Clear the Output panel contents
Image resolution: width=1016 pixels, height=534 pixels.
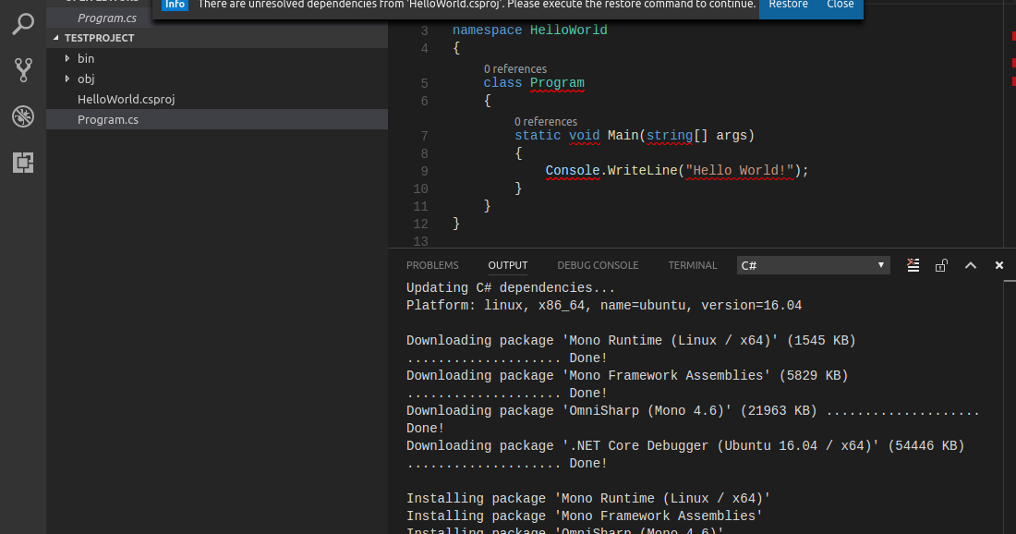913,265
